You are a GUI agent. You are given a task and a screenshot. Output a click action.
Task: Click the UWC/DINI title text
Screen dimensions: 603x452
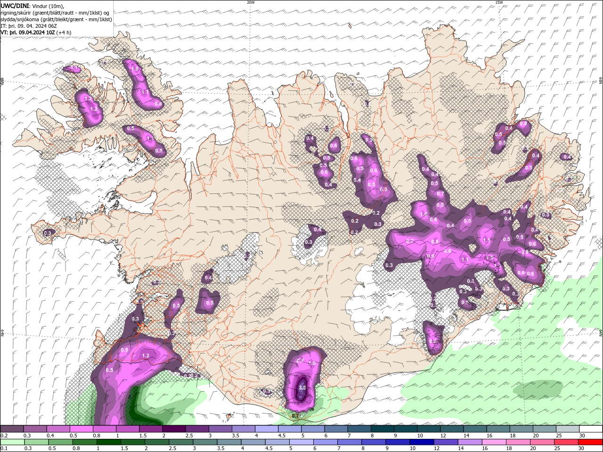15,5
